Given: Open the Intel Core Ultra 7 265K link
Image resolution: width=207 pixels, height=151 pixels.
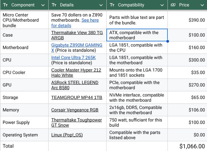Looking at the screenshot, I should click(x=73, y=58).
